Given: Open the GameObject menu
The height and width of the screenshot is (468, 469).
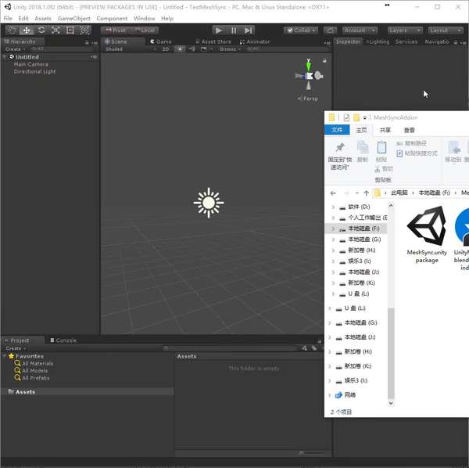Looking at the screenshot, I should tap(74, 19).
